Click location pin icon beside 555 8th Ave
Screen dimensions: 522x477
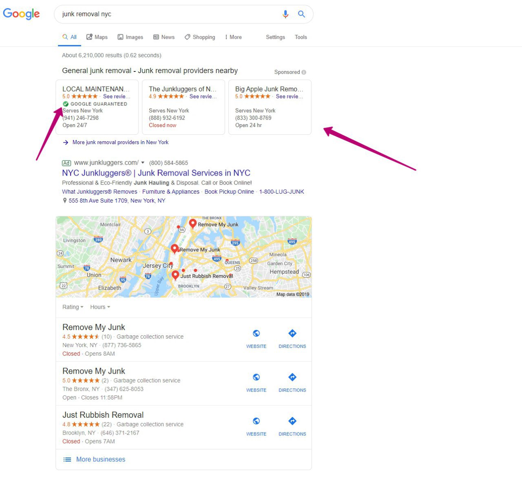tap(64, 201)
